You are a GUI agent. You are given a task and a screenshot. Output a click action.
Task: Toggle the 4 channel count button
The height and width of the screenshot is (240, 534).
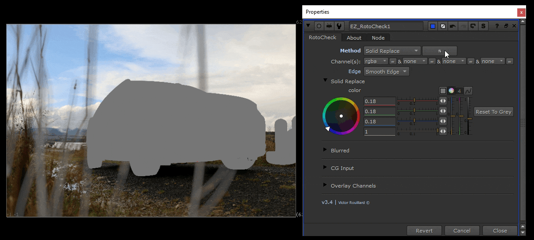(x=460, y=91)
